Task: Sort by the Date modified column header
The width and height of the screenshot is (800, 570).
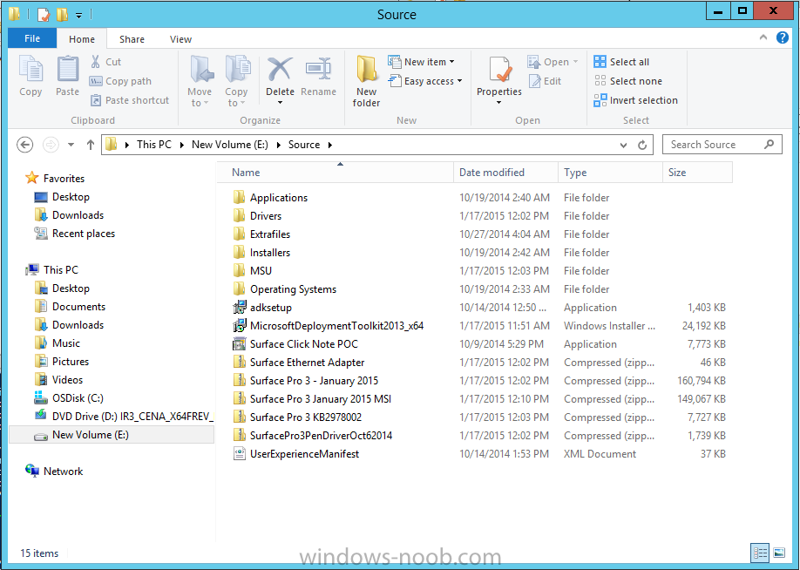Action: pos(505,173)
